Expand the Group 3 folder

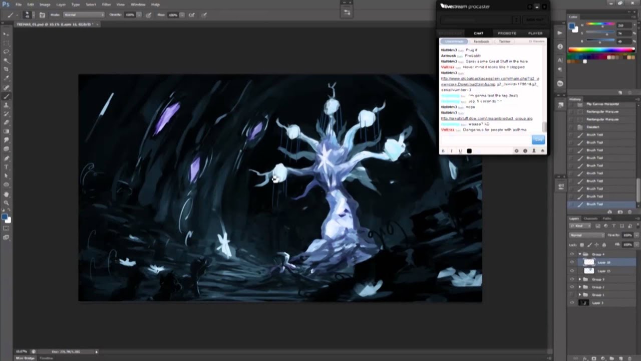[x=580, y=279]
